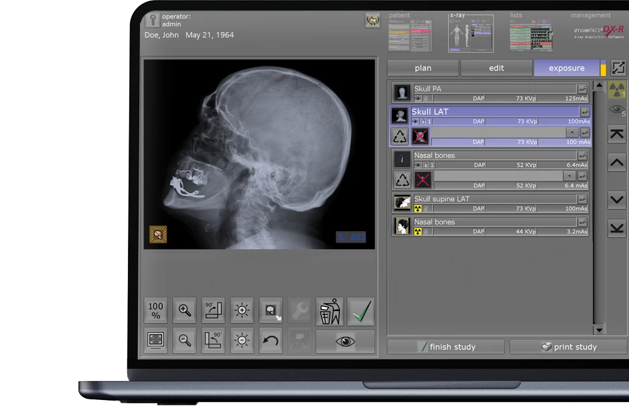Toggle the eye icon in Skull PA row
Viewport: 629px width, 406px height.
[417, 98]
